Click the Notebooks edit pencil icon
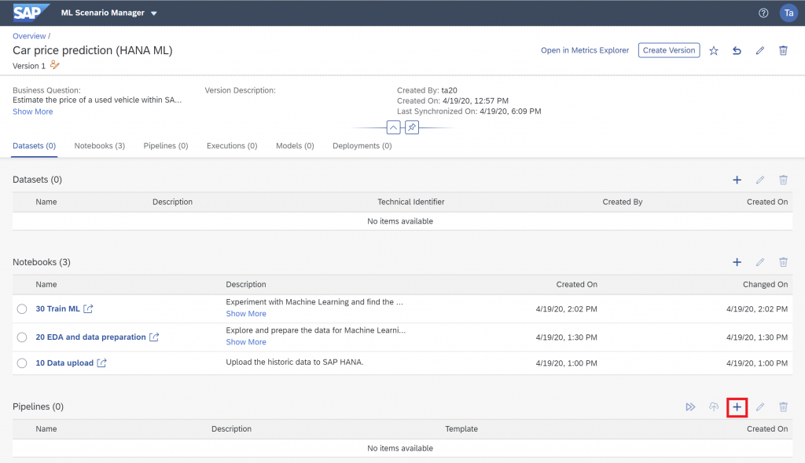The height and width of the screenshot is (463, 805). point(760,262)
